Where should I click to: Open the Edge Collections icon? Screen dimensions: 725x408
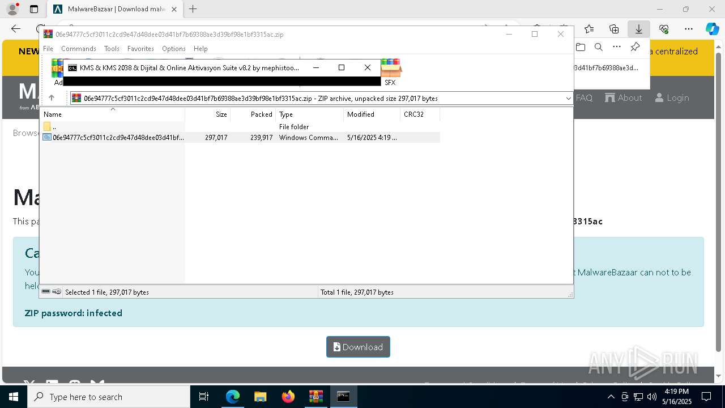614,29
